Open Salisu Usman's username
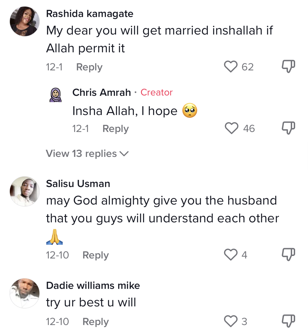This screenshot has width=308, height=334. 78,184
